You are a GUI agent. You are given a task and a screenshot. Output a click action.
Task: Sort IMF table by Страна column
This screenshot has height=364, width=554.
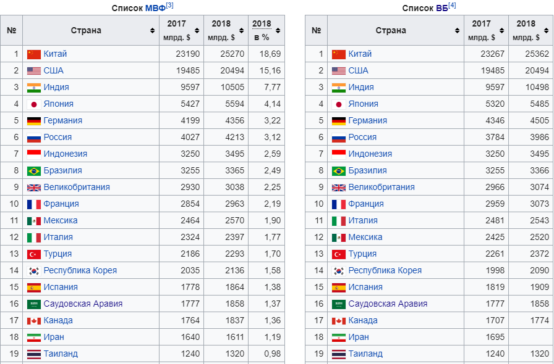tap(152, 31)
